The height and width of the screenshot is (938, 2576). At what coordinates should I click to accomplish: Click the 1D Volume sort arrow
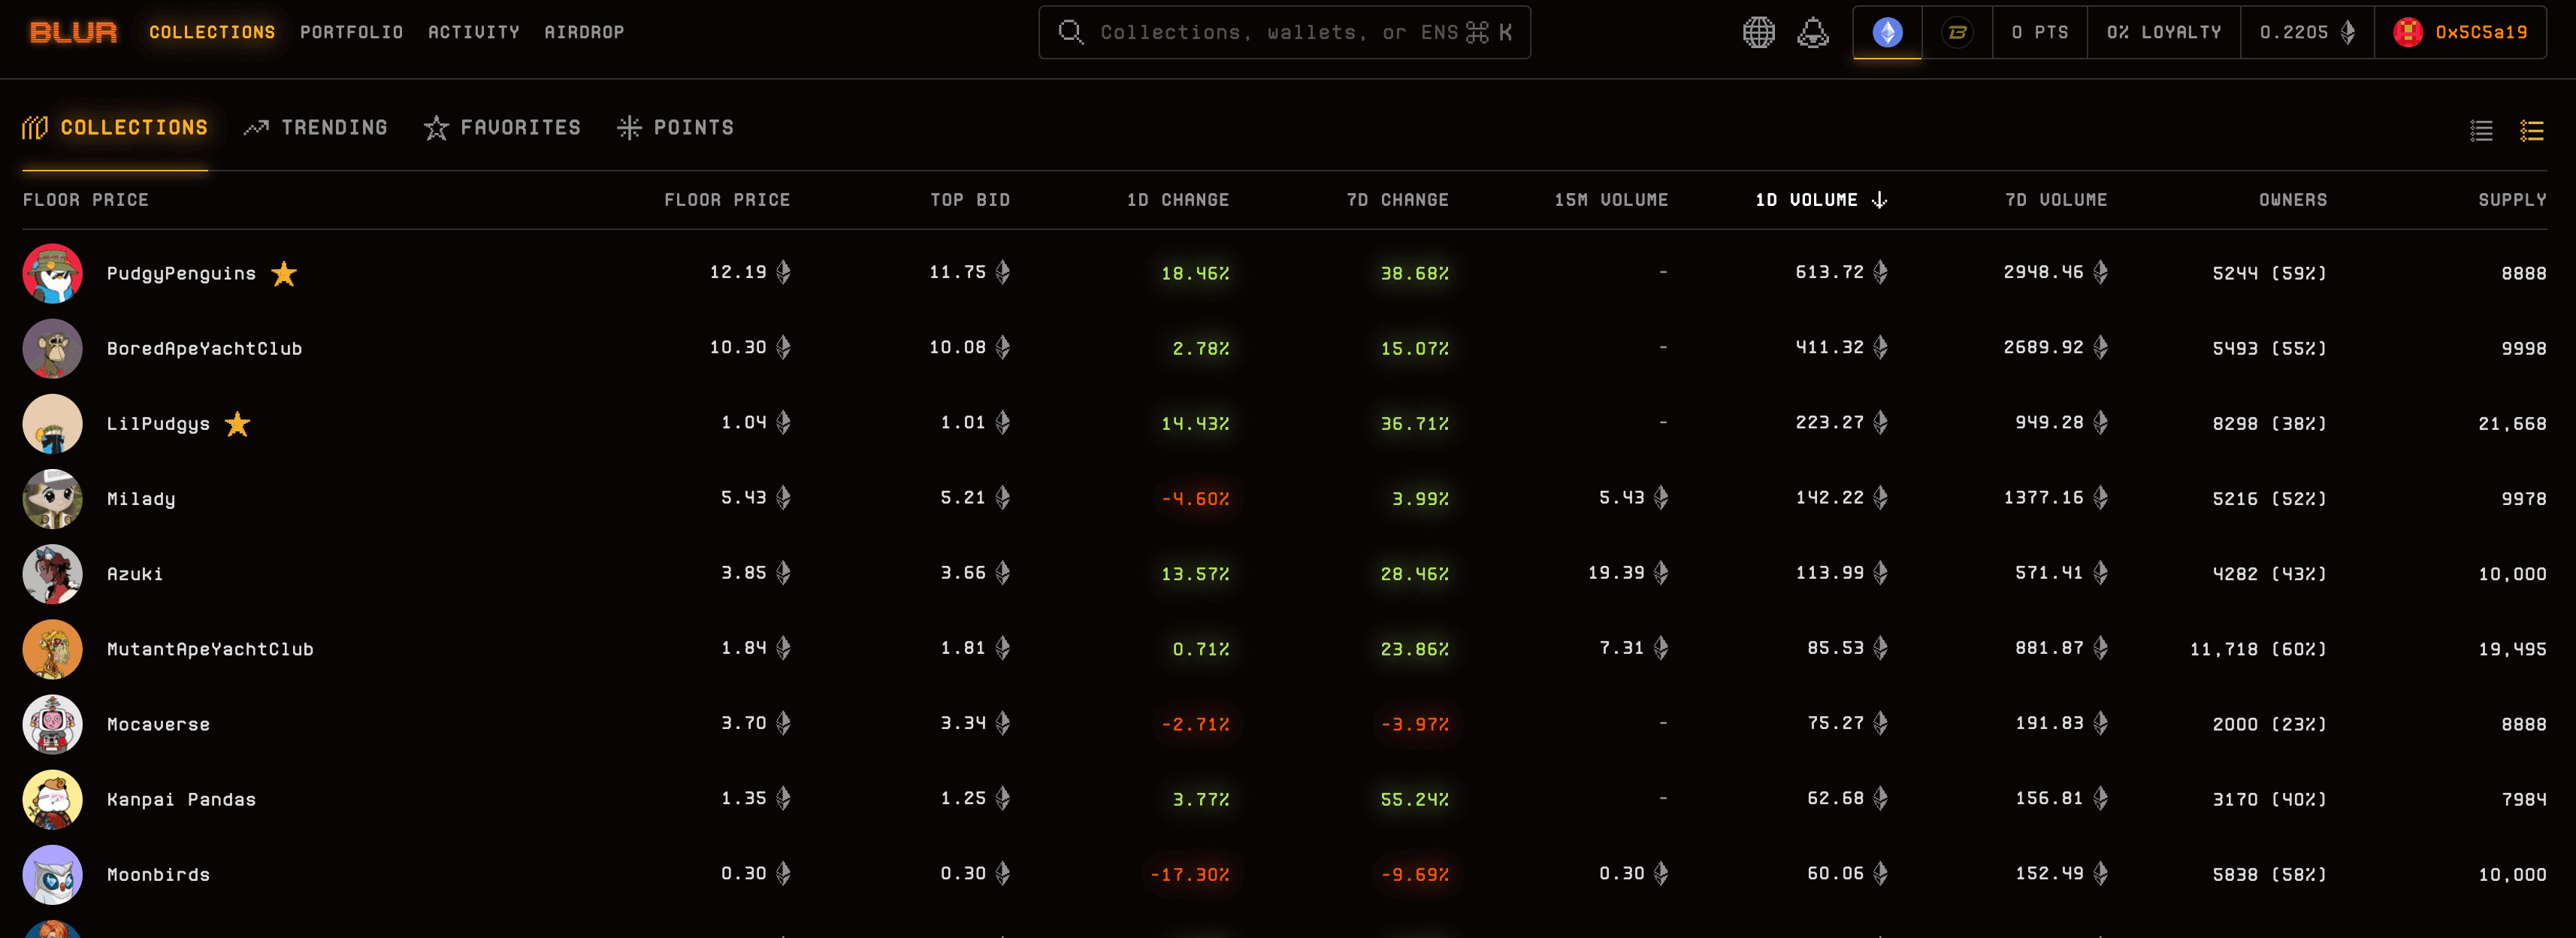click(x=1879, y=200)
